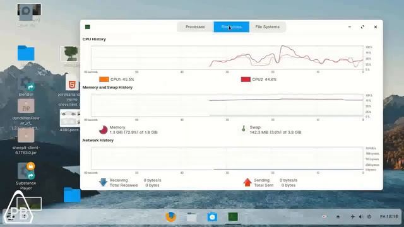
Task: Click the "Total Sent" label
Action: 264,185
